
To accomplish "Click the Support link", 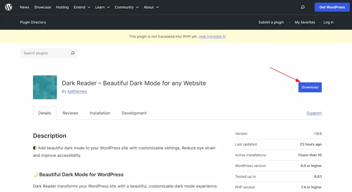I will [314, 113].
